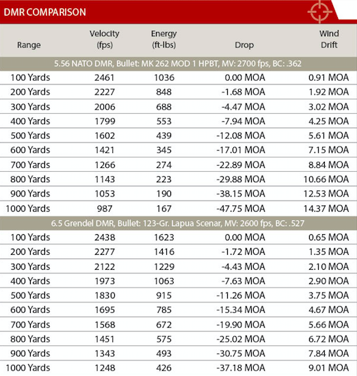Click drop value -25.02 MOA
The image size is (357, 376).
tap(241, 339)
